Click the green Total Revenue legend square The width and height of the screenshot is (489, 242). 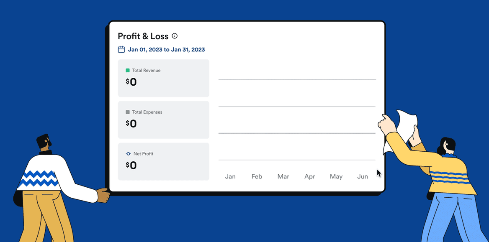(128, 71)
